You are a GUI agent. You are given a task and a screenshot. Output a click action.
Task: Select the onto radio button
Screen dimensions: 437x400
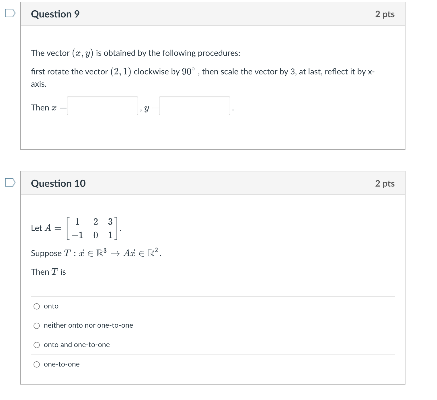36,306
